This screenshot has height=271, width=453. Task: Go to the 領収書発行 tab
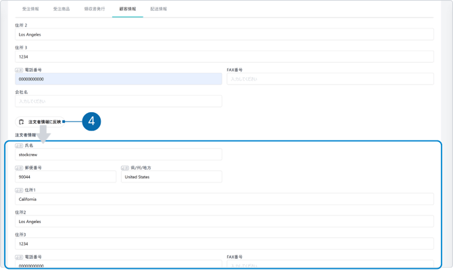(x=95, y=9)
